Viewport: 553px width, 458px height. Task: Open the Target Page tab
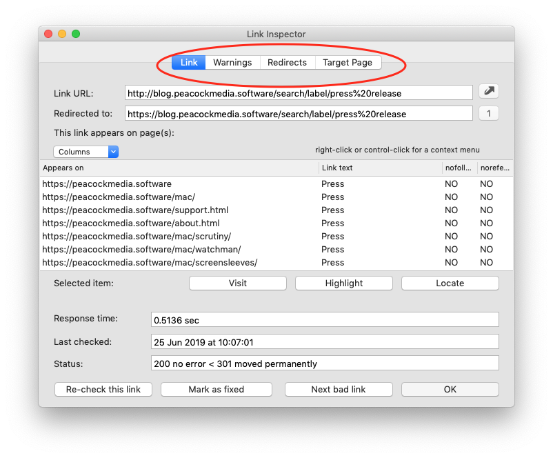348,63
